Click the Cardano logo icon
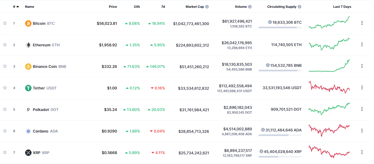 pyautogui.click(x=28, y=131)
